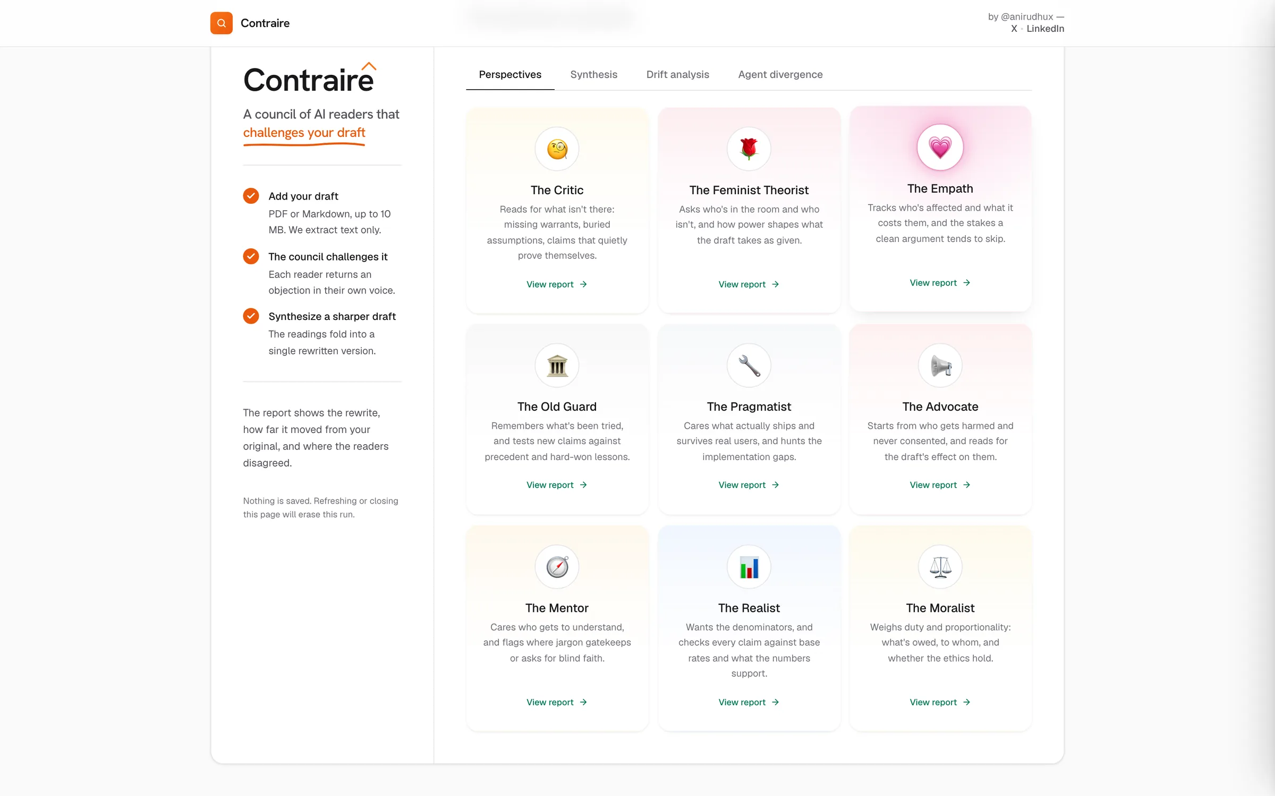Click The Old Guard card title
The width and height of the screenshot is (1275, 796).
pyautogui.click(x=557, y=406)
